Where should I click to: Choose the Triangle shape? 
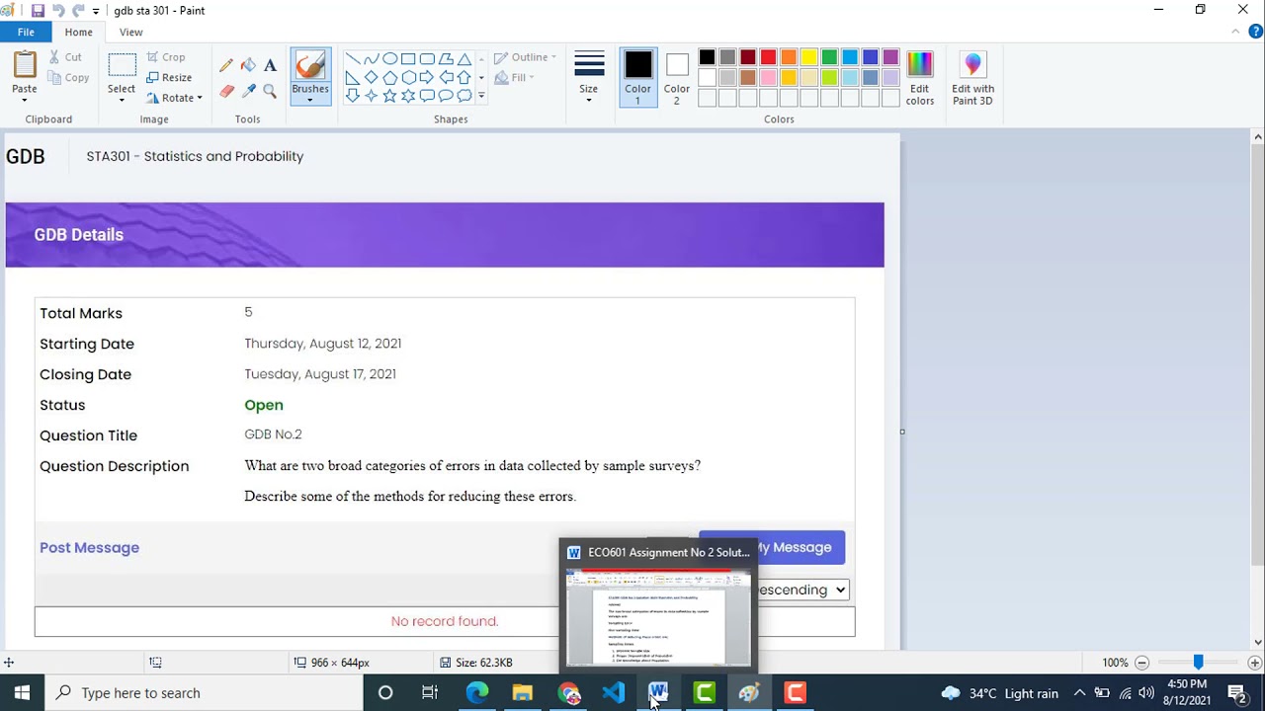point(464,59)
